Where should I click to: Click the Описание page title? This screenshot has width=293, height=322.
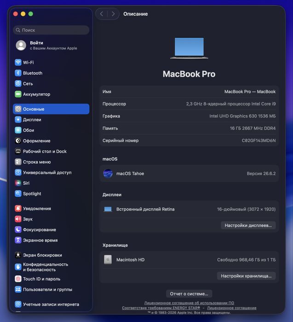136,14
